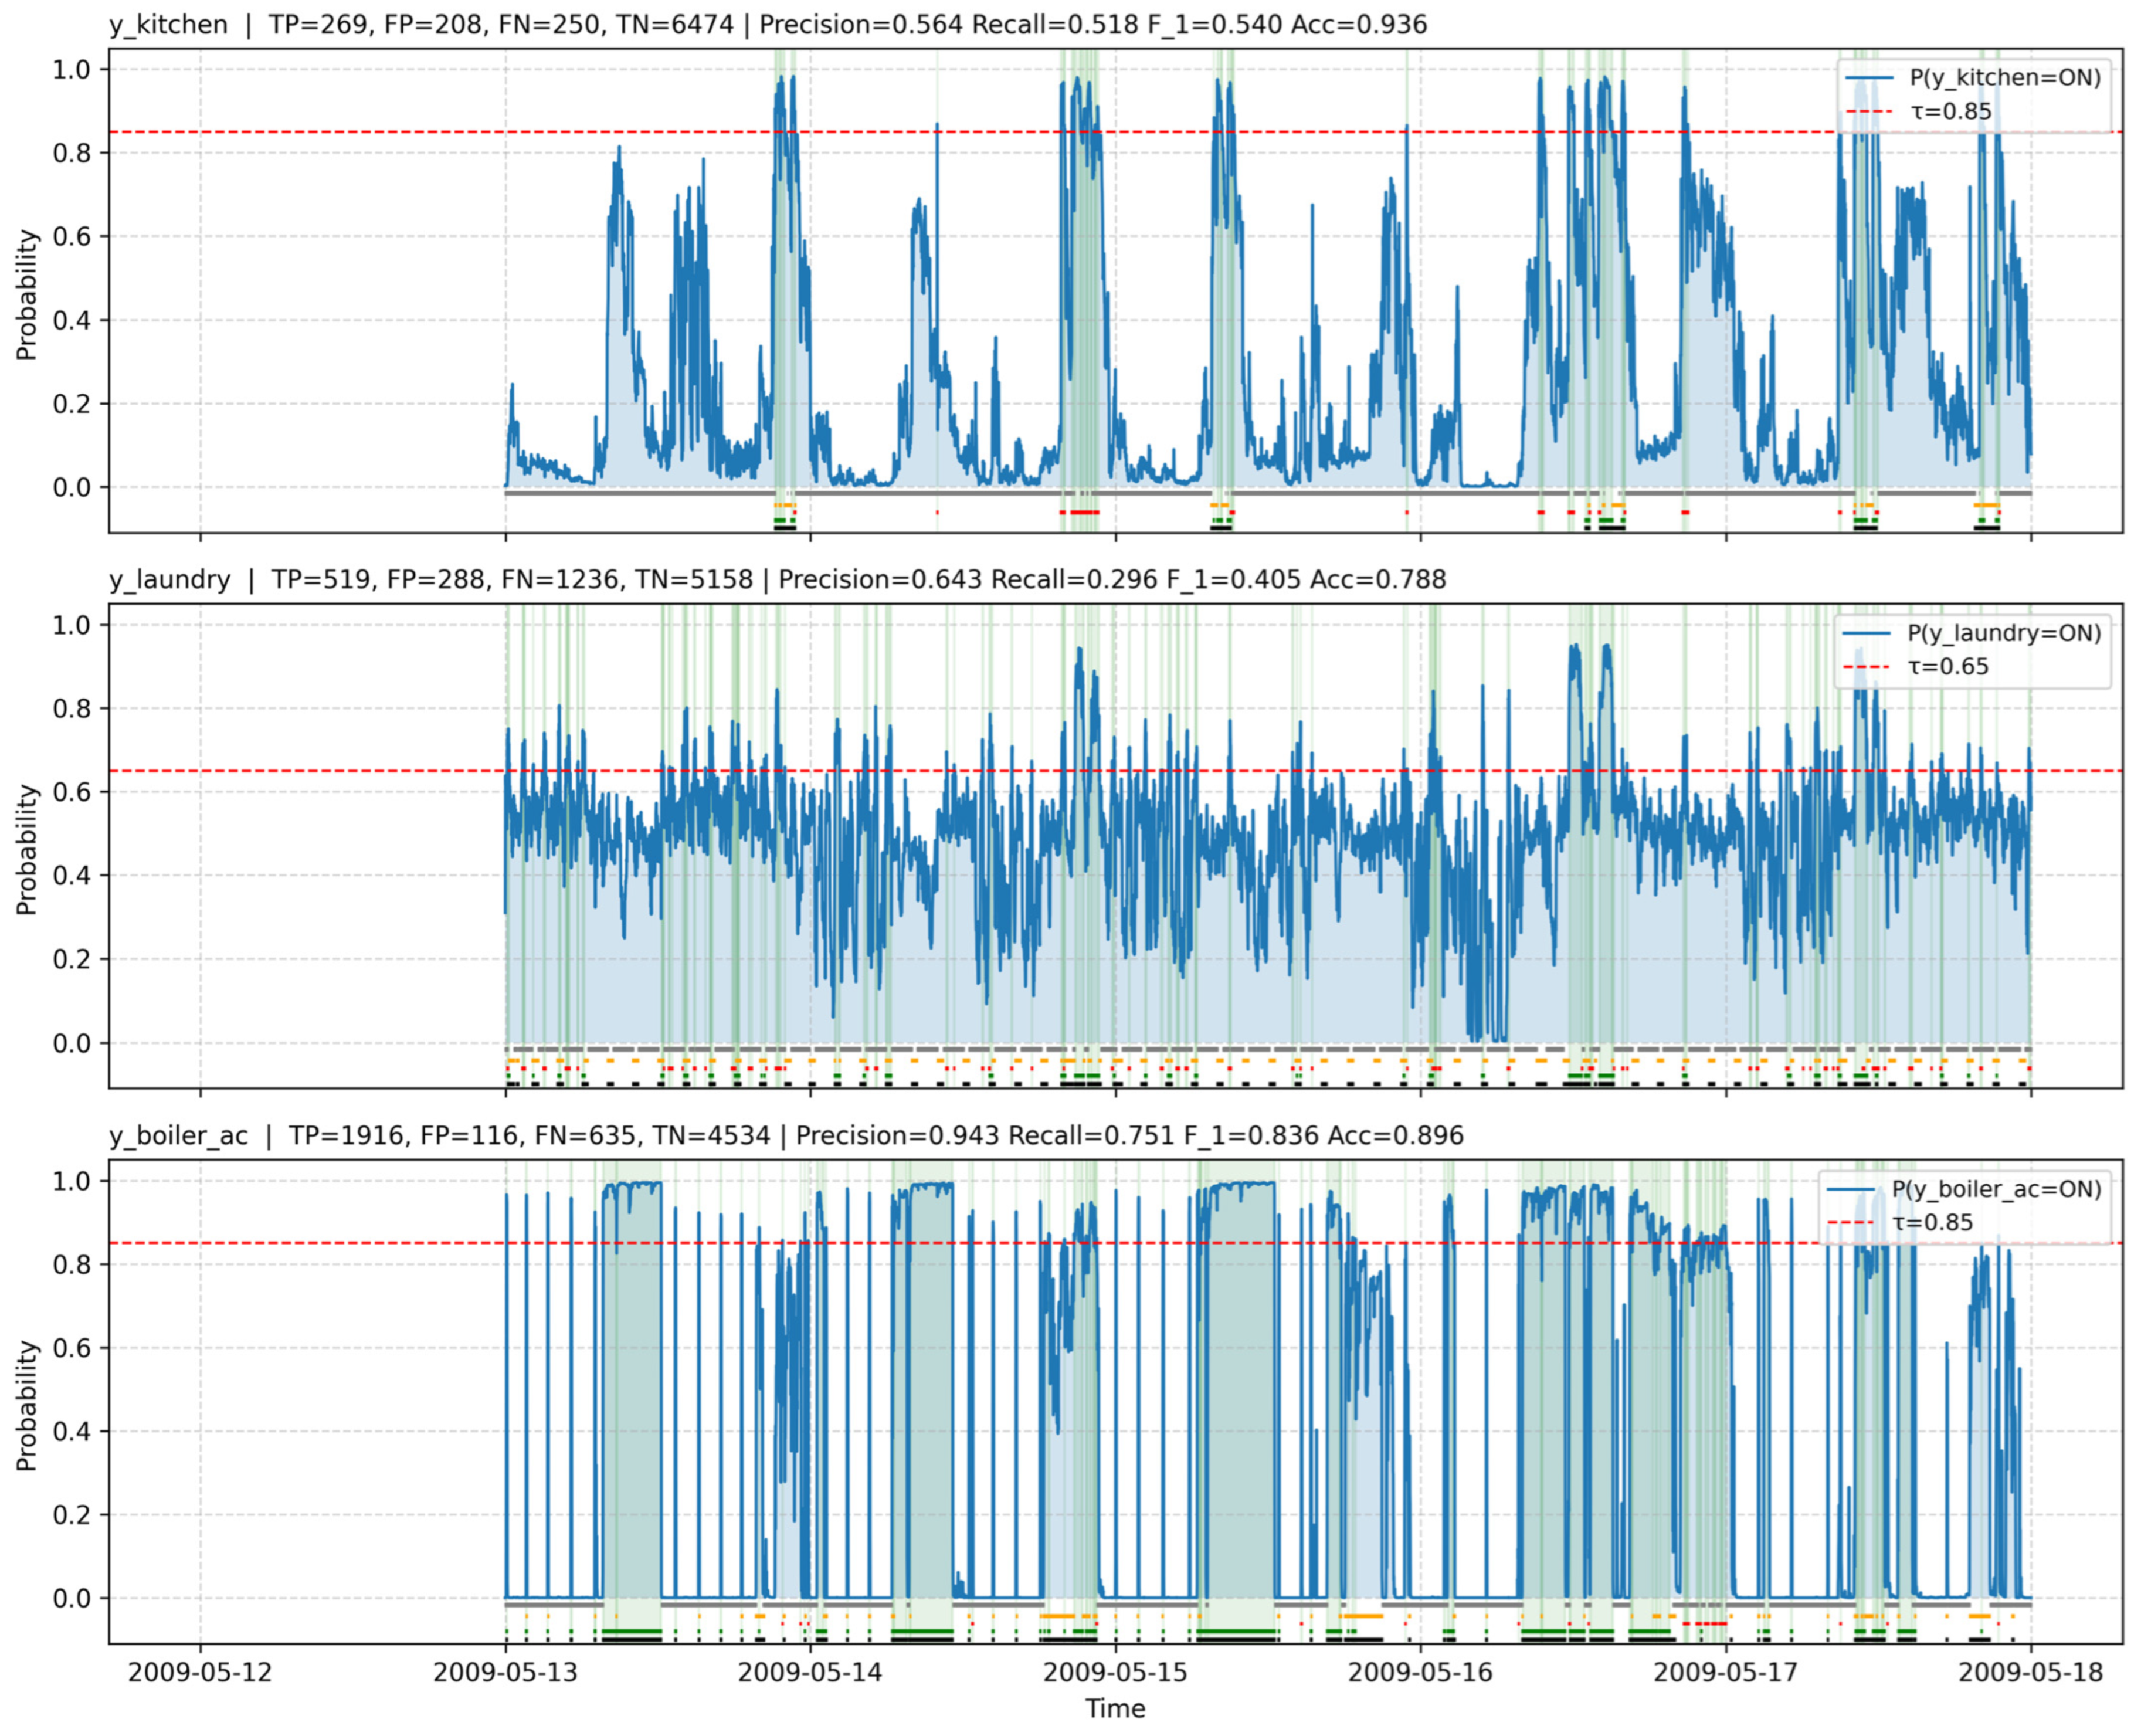This screenshot has height=1736, width=2141.
Task: Click the 0.0 y-tick on the y_kitchen plot
Action: point(71,487)
